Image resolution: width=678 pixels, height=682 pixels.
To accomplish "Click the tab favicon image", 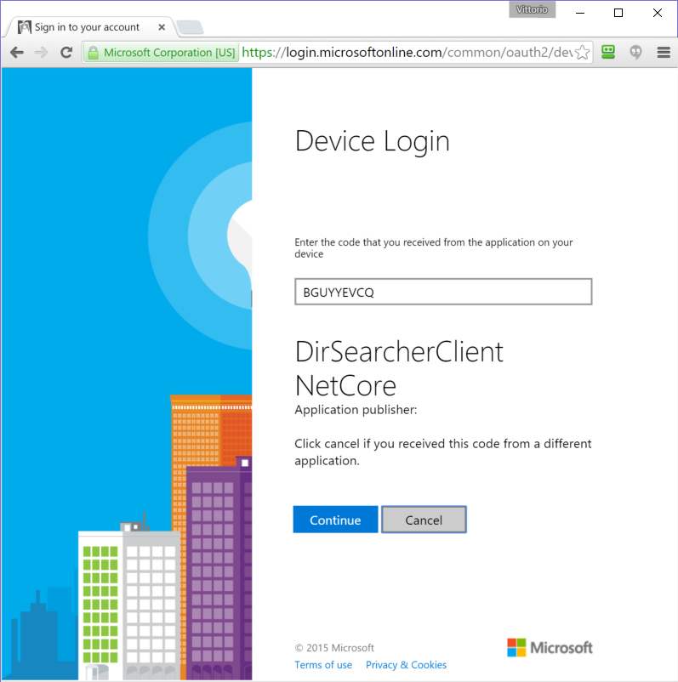I will click(25, 27).
